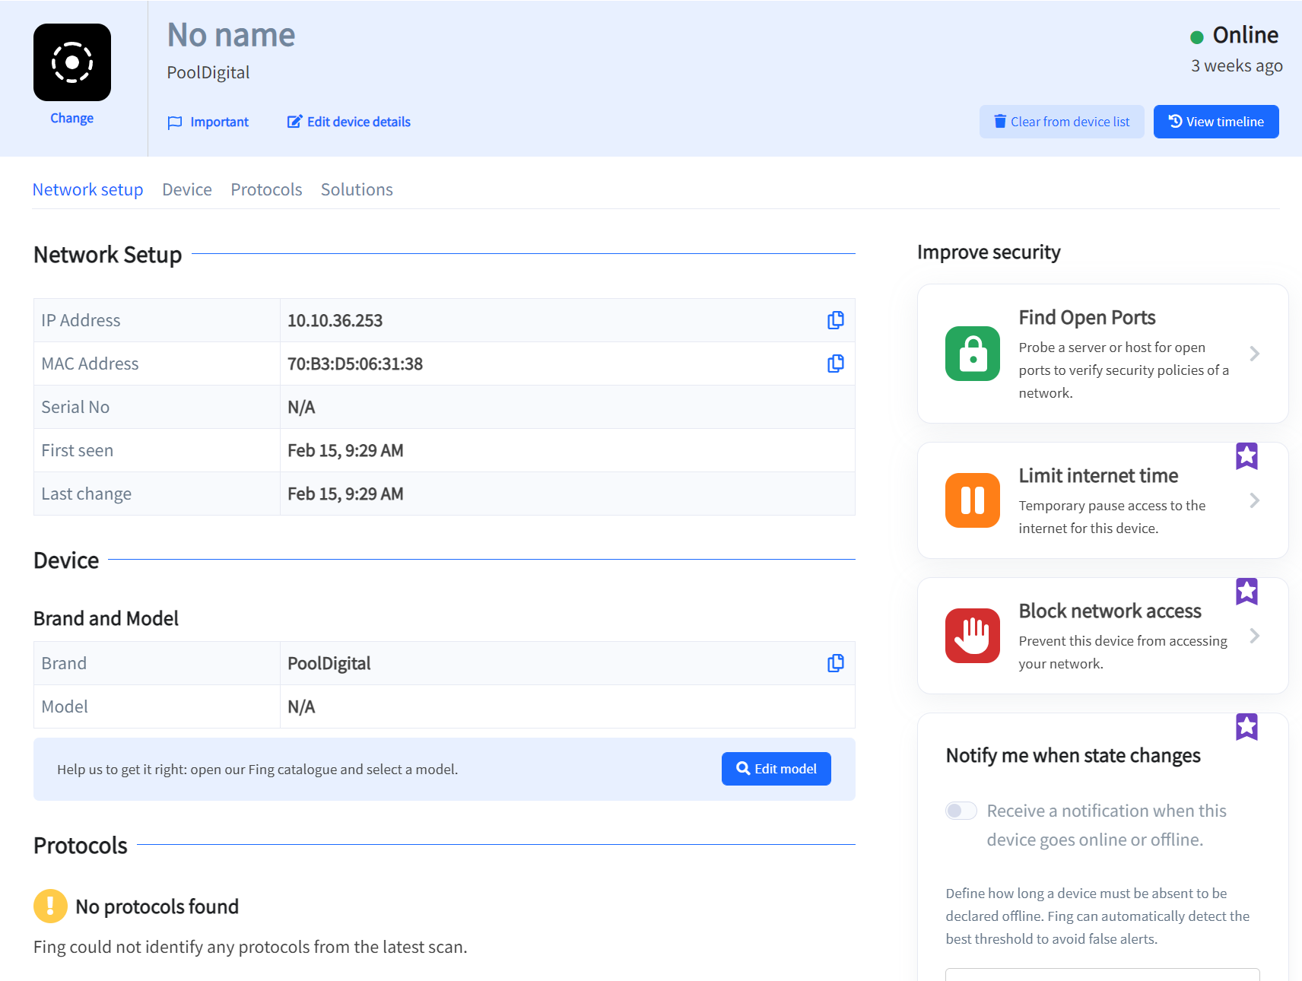Click the IP address value 10.10.36.253
The image size is (1302, 981).
click(335, 320)
